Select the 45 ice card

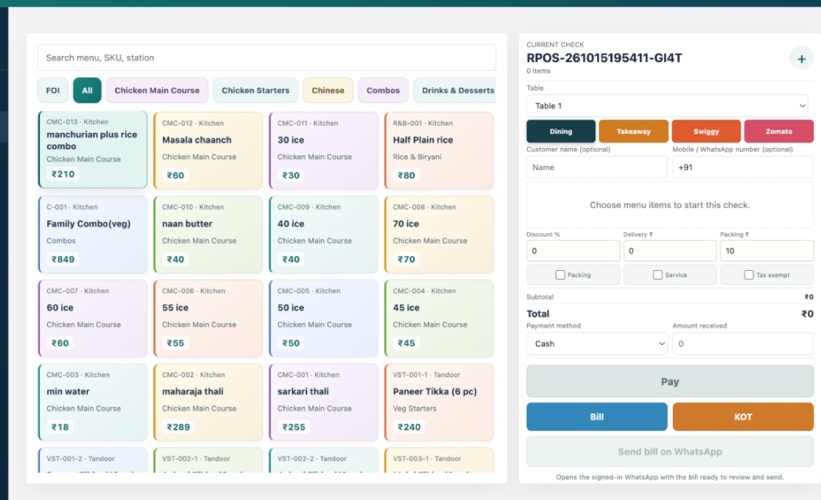(x=439, y=318)
